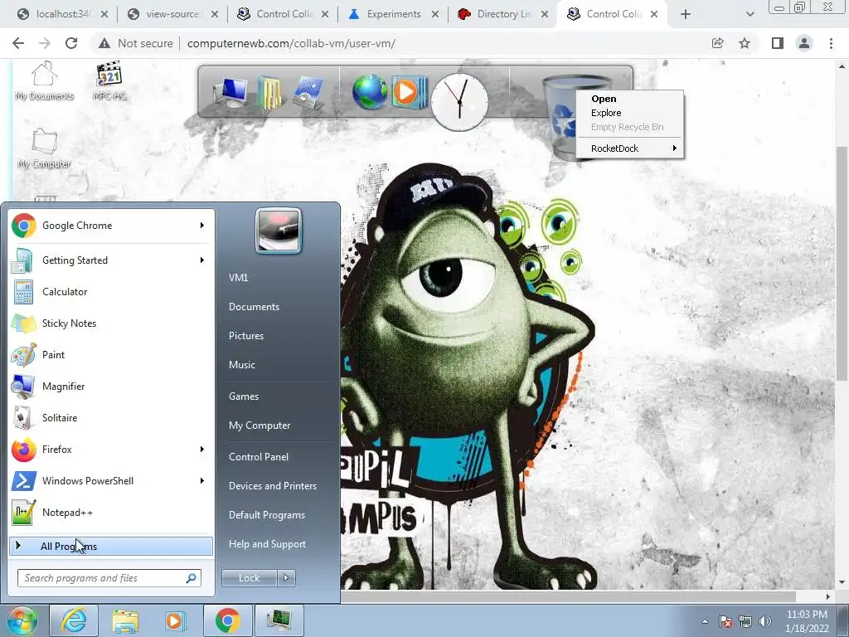Click the volume speaker tray icon
The height and width of the screenshot is (637, 849).
[x=765, y=621]
